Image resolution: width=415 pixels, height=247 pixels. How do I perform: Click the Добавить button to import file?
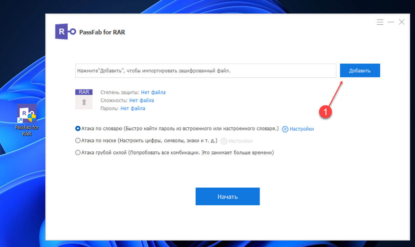(x=360, y=71)
